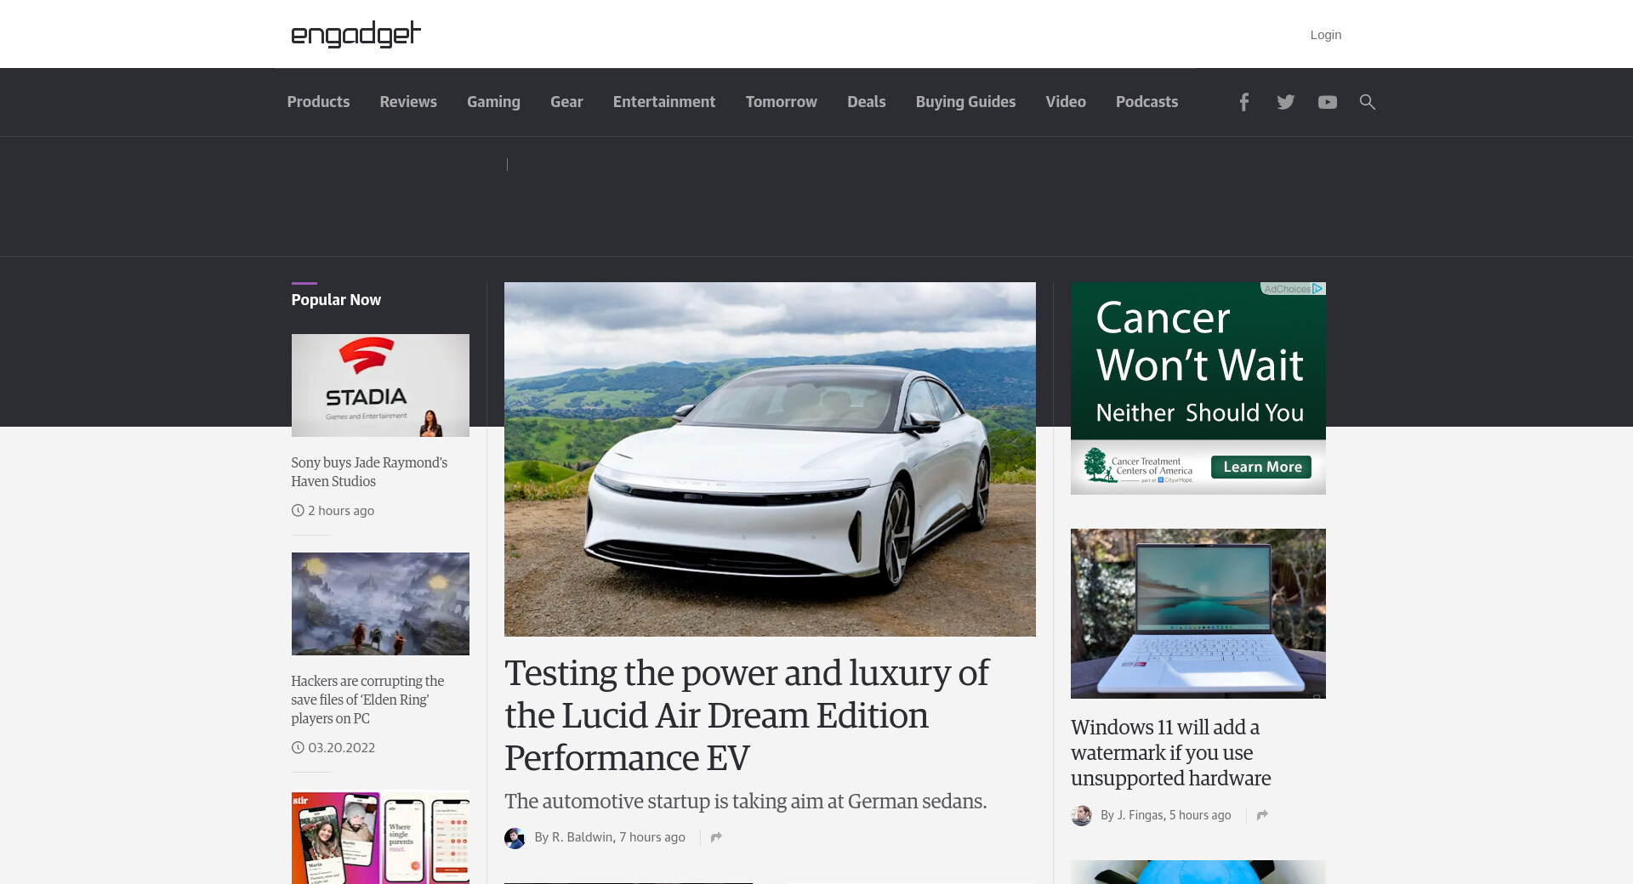Click the Engadget logo
This screenshot has width=1633, height=884.
[356, 34]
